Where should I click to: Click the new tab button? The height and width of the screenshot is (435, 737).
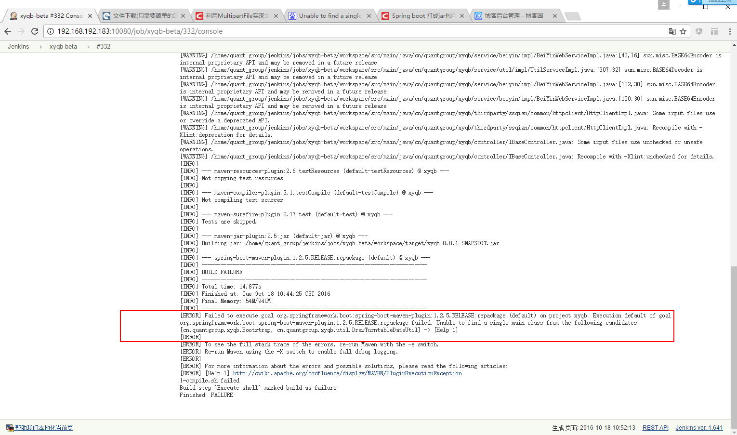coord(572,16)
